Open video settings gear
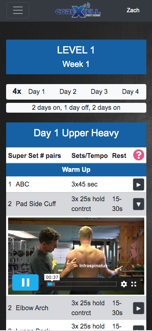This screenshot has width=152, height=331. [124, 284]
